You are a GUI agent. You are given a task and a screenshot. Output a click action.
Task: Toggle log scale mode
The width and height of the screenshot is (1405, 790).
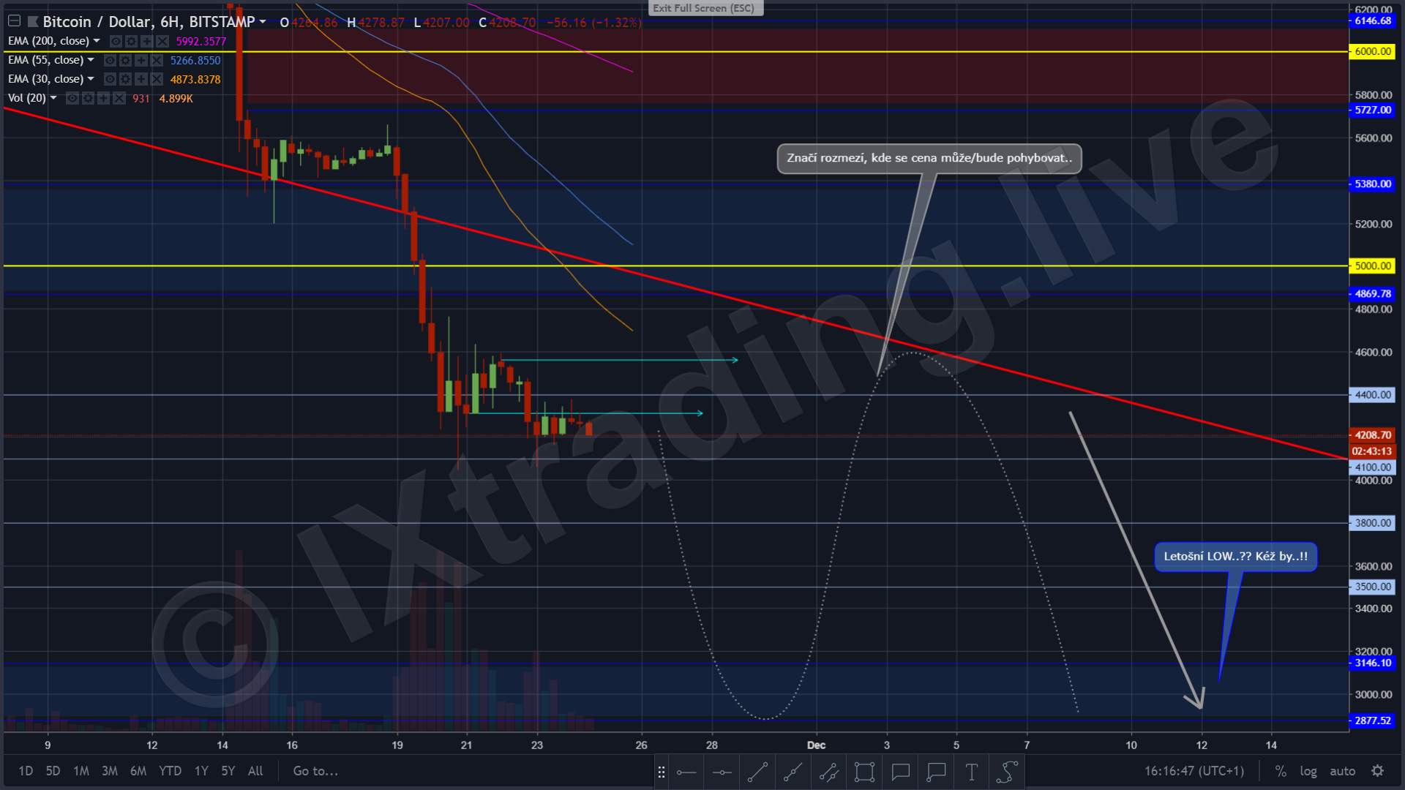click(1308, 771)
